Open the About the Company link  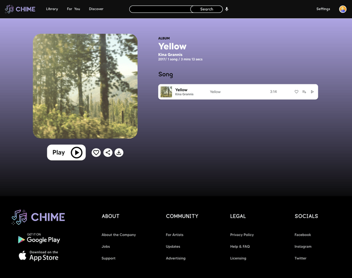[x=119, y=234]
